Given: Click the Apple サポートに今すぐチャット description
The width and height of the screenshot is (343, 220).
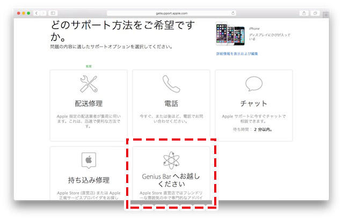Looking at the screenshot, I should coord(254,119).
